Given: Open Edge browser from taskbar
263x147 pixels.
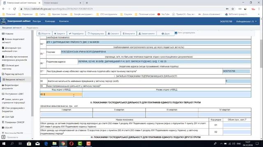Looking at the screenshot, I should 46,143.
